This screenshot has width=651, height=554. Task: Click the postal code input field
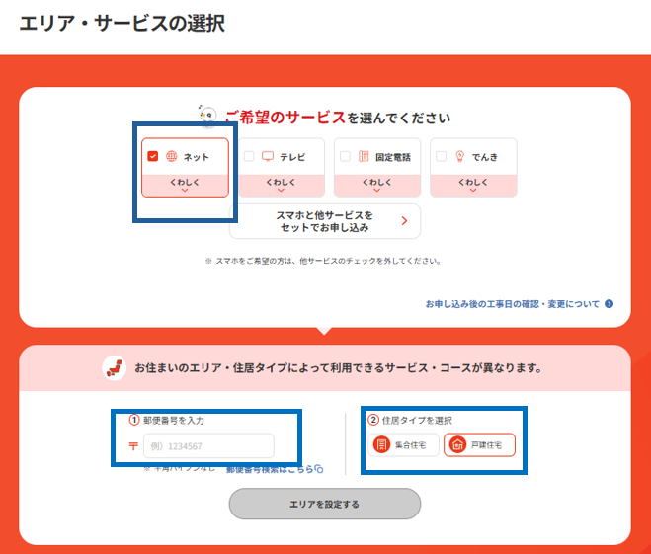coord(208,446)
